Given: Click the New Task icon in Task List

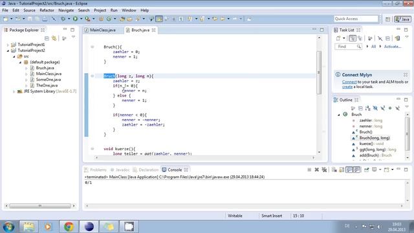Looking at the screenshot, I should coord(338,38).
